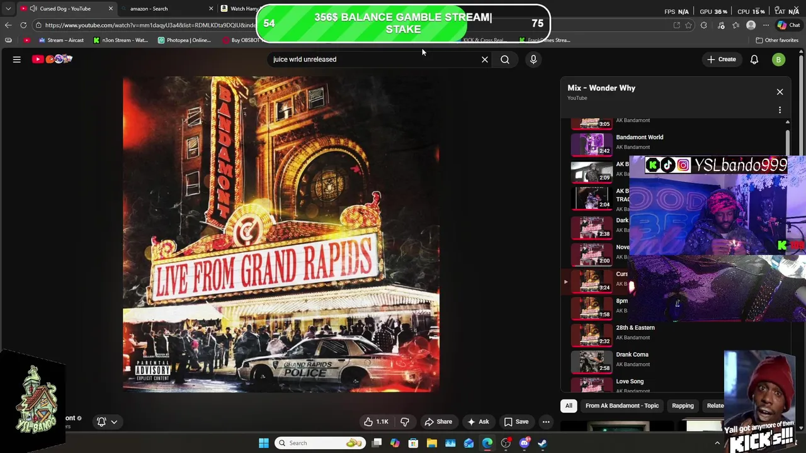Open the YouTube hamburger guide menu
This screenshot has width=806, height=453.
[x=17, y=59]
